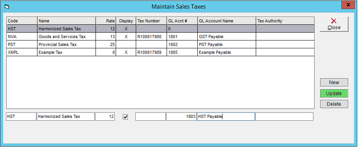Viewport: 358px width, 147px height.
Task: Click the Display column header
Action: coord(126,21)
